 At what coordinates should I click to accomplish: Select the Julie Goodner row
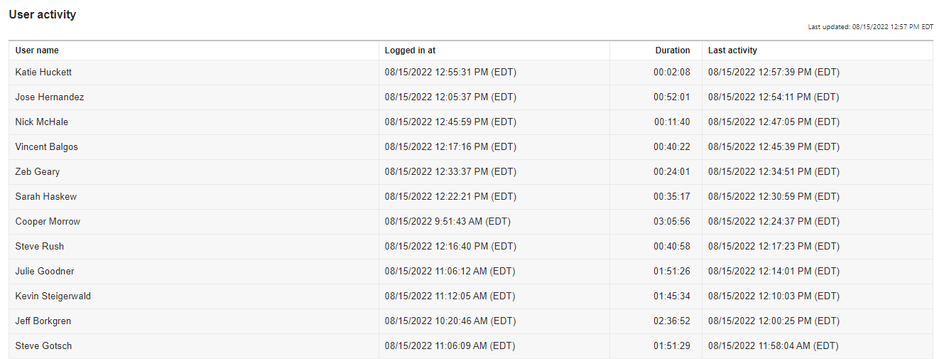click(x=471, y=272)
